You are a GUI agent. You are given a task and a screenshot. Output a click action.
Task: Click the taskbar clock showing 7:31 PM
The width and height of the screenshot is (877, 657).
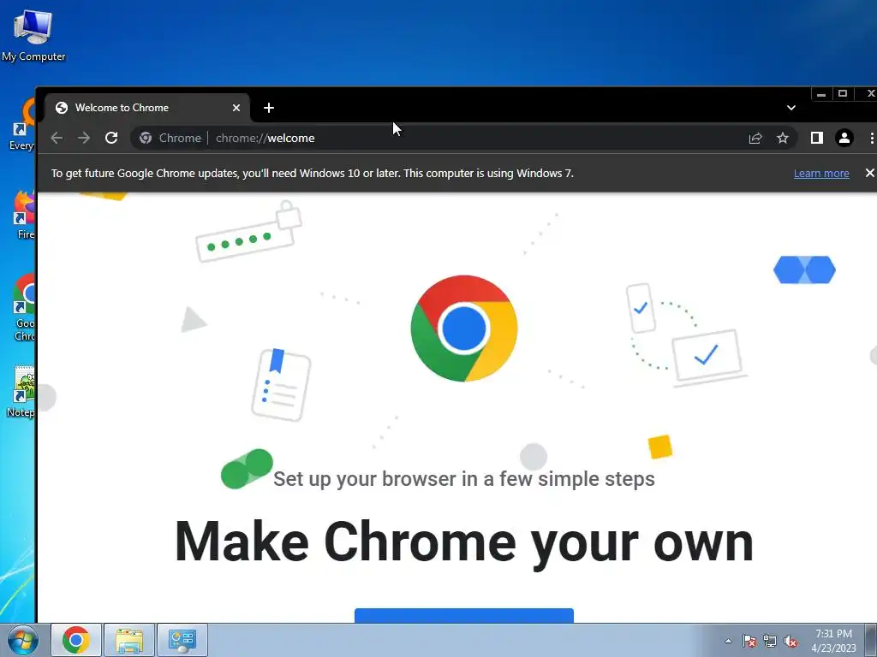coord(833,641)
